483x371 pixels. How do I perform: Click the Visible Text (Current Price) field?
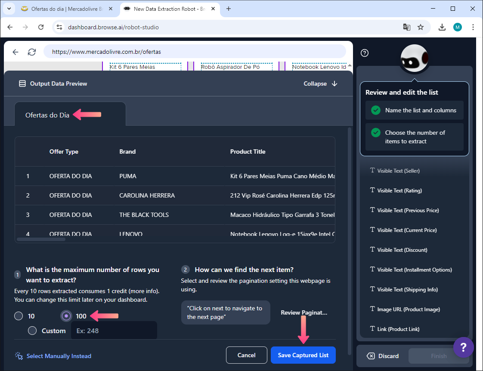coord(403,230)
